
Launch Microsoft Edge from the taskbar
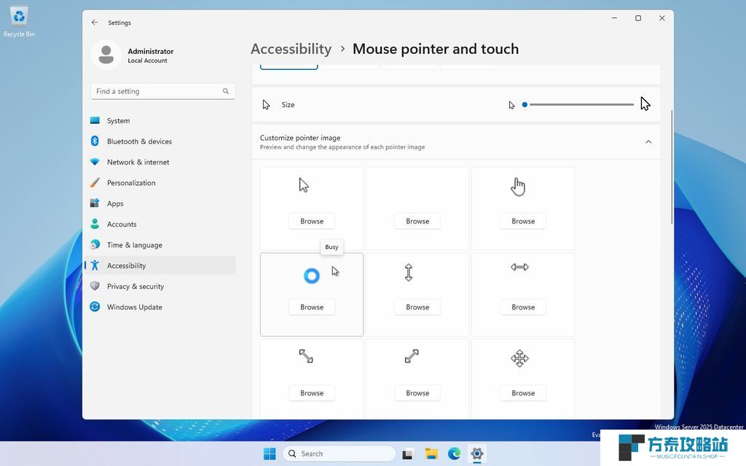coord(455,454)
